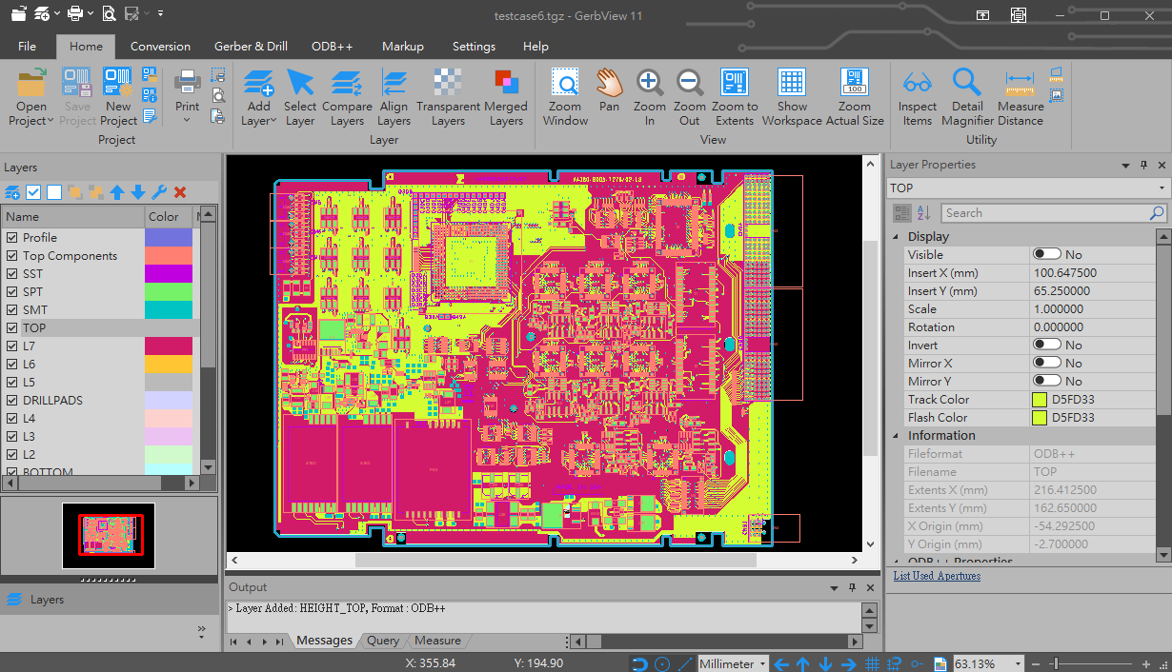1172x672 pixels.
Task: Delete layer with the red X icon
Action: tap(180, 192)
